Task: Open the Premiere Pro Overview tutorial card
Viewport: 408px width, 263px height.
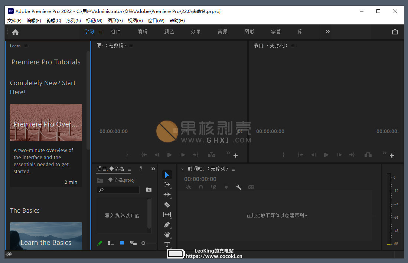Action: click(x=46, y=145)
